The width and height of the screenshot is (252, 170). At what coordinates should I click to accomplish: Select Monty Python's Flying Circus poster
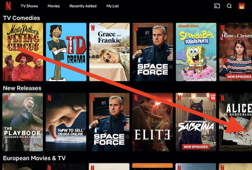(x=23, y=52)
